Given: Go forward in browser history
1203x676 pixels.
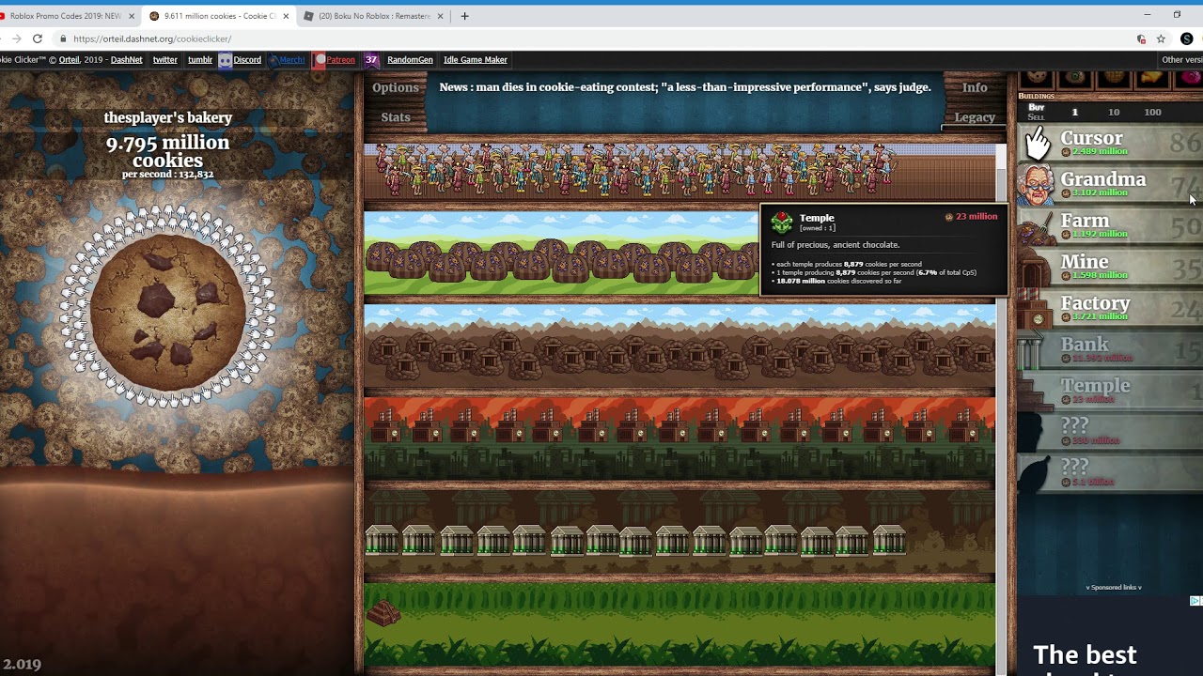Looking at the screenshot, I should [16, 38].
